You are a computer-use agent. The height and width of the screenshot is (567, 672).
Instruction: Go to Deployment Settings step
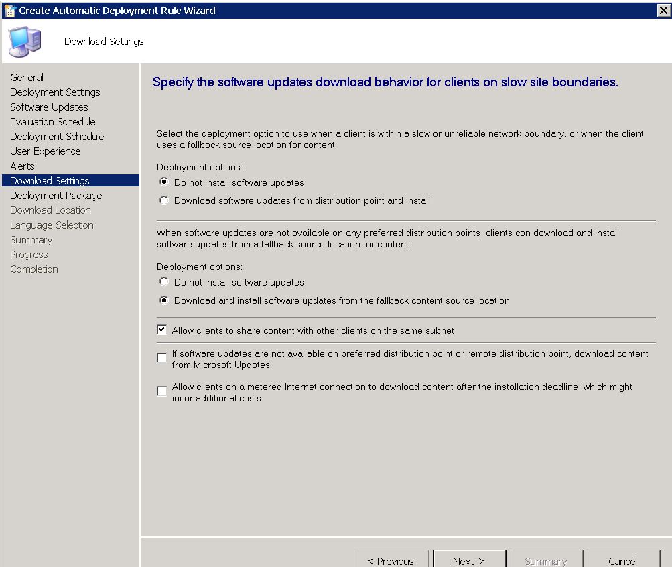pos(55,92)
